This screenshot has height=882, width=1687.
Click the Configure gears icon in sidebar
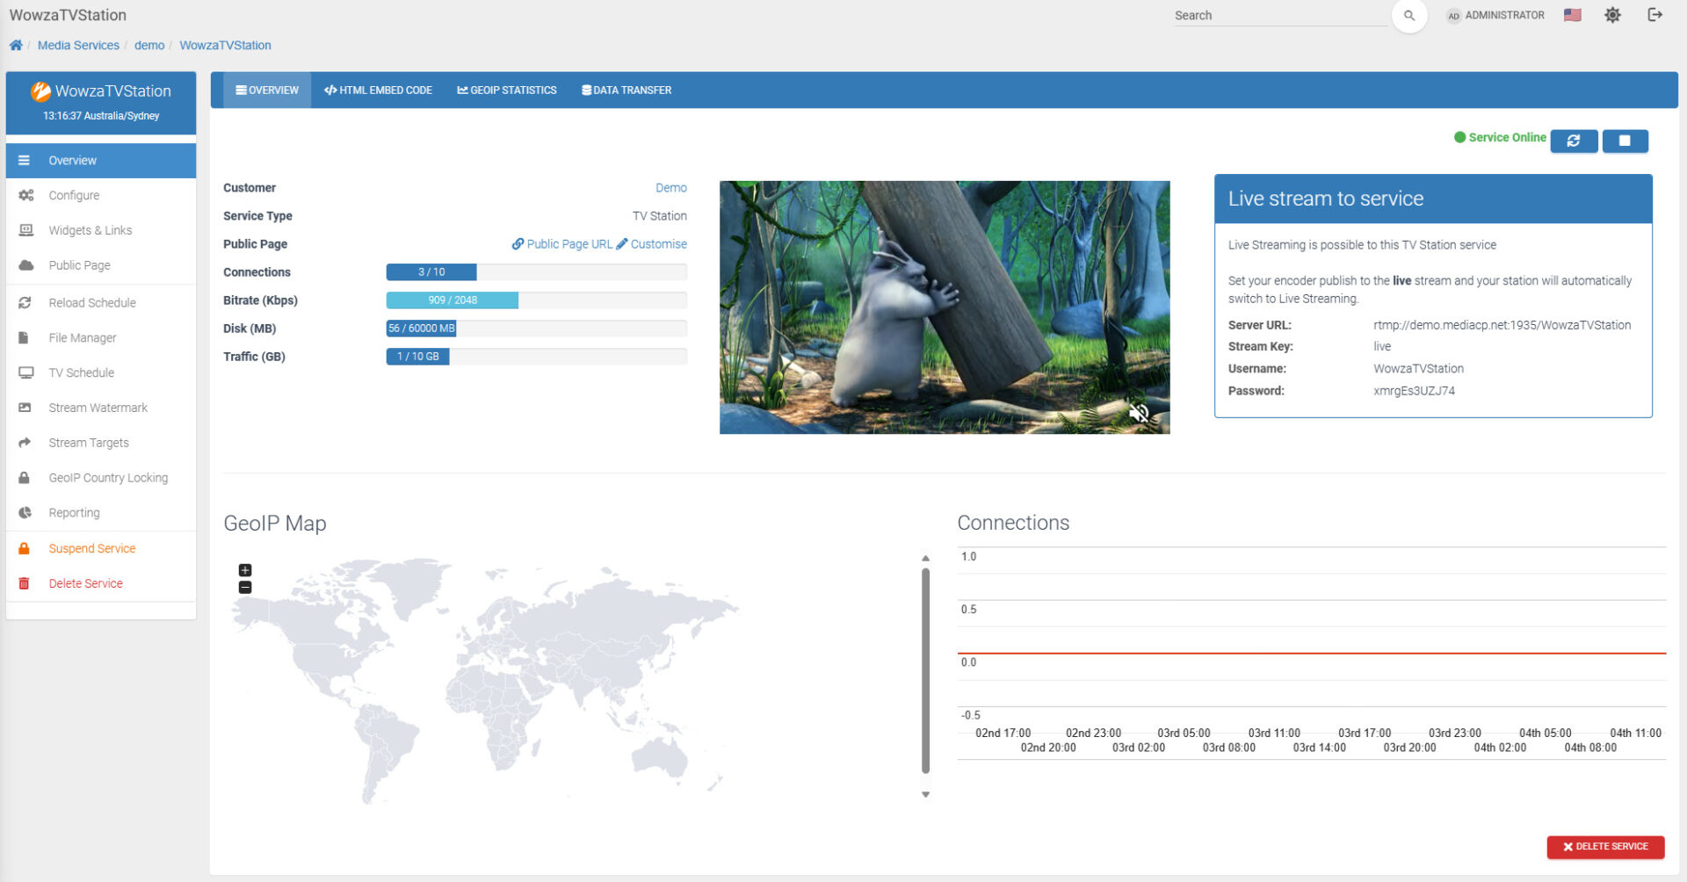[x=25, y=195]
